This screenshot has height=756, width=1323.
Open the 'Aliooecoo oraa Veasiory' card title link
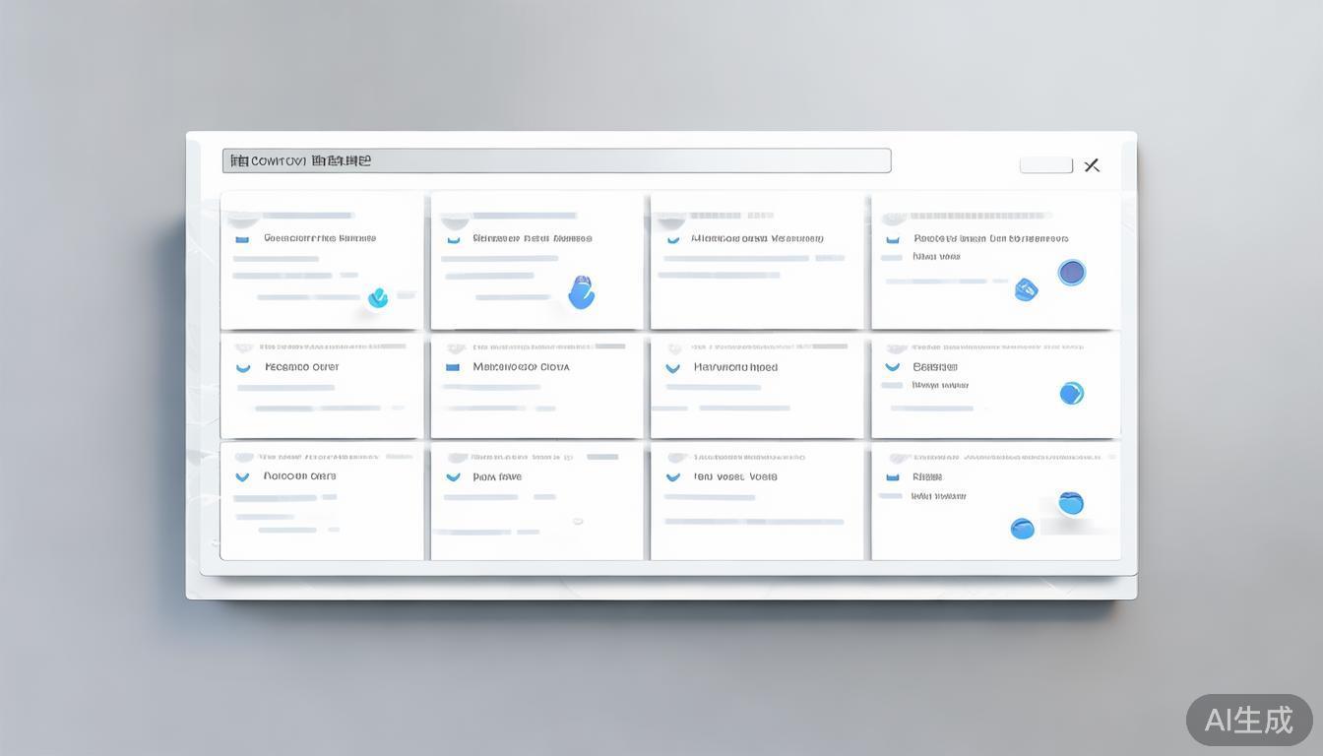pyautogui.click(x=756, y=238)
